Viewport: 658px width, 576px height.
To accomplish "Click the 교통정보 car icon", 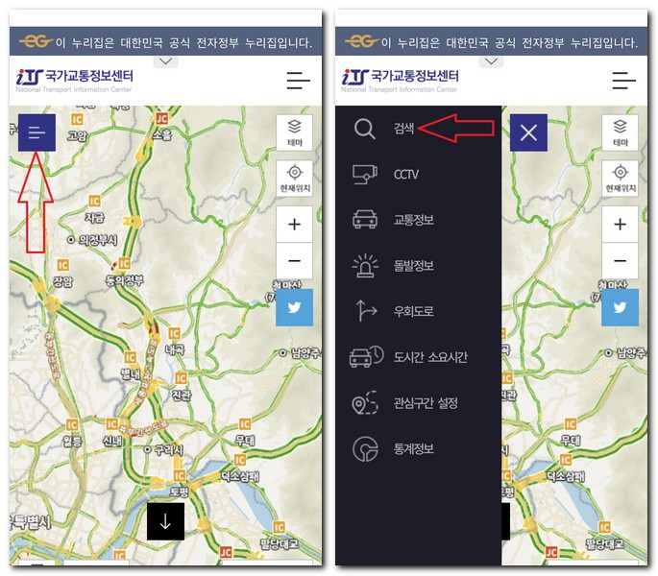I will [x=365, y=220].
